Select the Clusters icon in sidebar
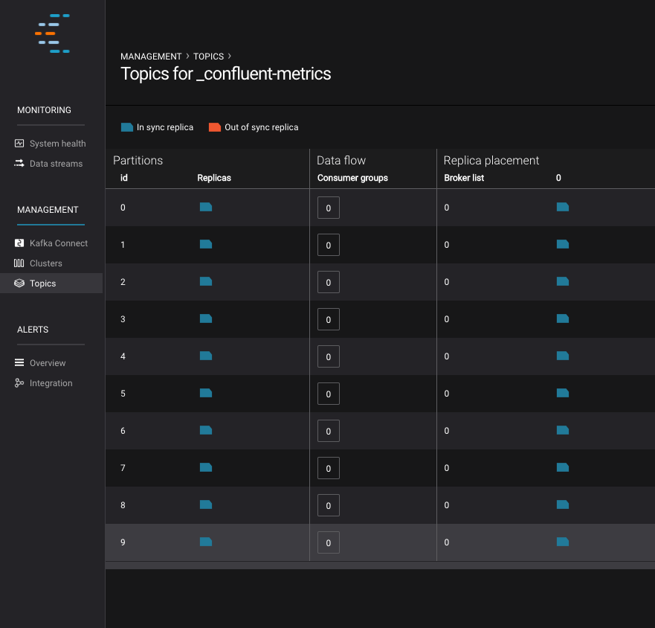 [19, 263]
